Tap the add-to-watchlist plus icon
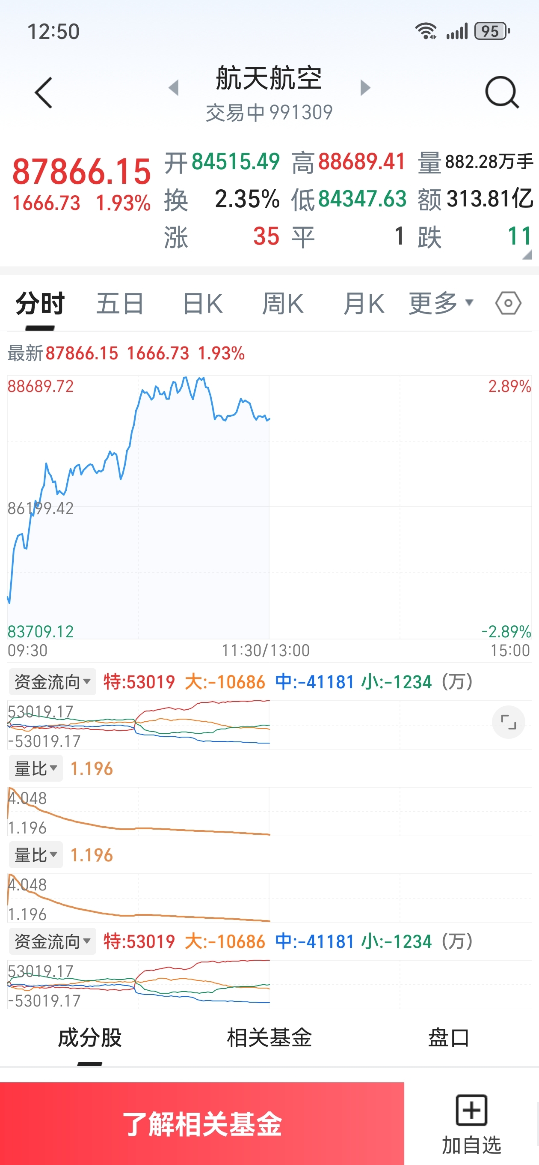The width and height of the screenshot is (539, 1165). [x=471, y=1110]
